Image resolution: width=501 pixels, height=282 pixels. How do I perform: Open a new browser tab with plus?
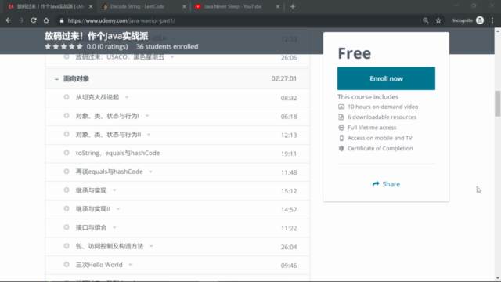pos(293,7)
